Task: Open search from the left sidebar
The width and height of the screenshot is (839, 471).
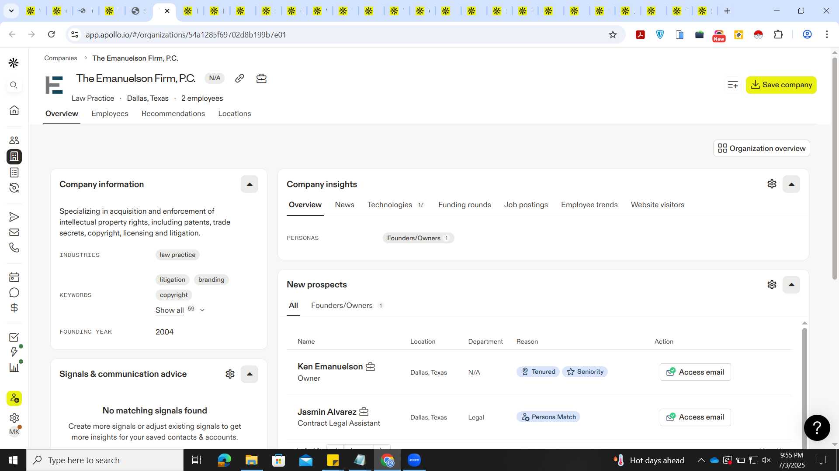Action: 14,85
